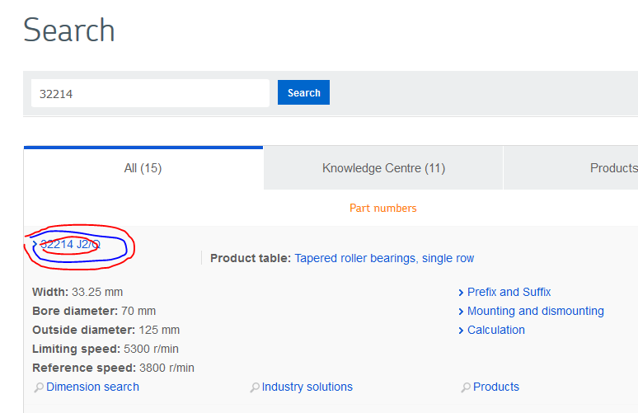This screenshot has height=413, width=638.
Task: Click chevron arrow before Calculation
Action: (x=461, y=331)
